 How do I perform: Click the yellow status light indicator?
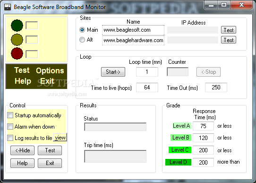[17, 40]
